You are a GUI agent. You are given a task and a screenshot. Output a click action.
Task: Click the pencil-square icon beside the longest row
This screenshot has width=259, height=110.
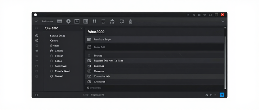point(89,61)
